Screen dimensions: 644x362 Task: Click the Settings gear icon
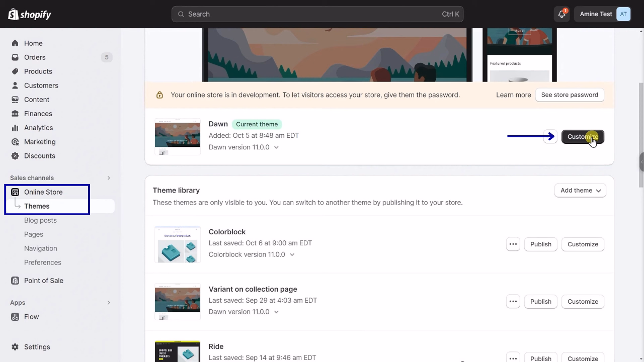(15, 347)
